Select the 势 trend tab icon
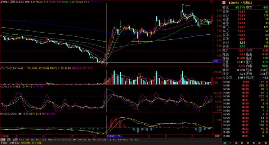 pyautogui.click(x=248, y=143)
